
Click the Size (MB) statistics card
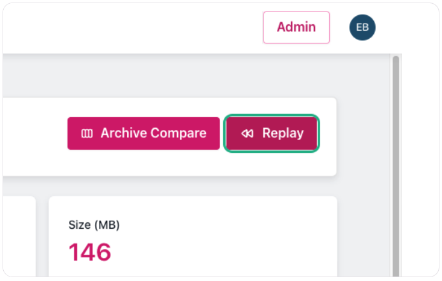point(193,236)
